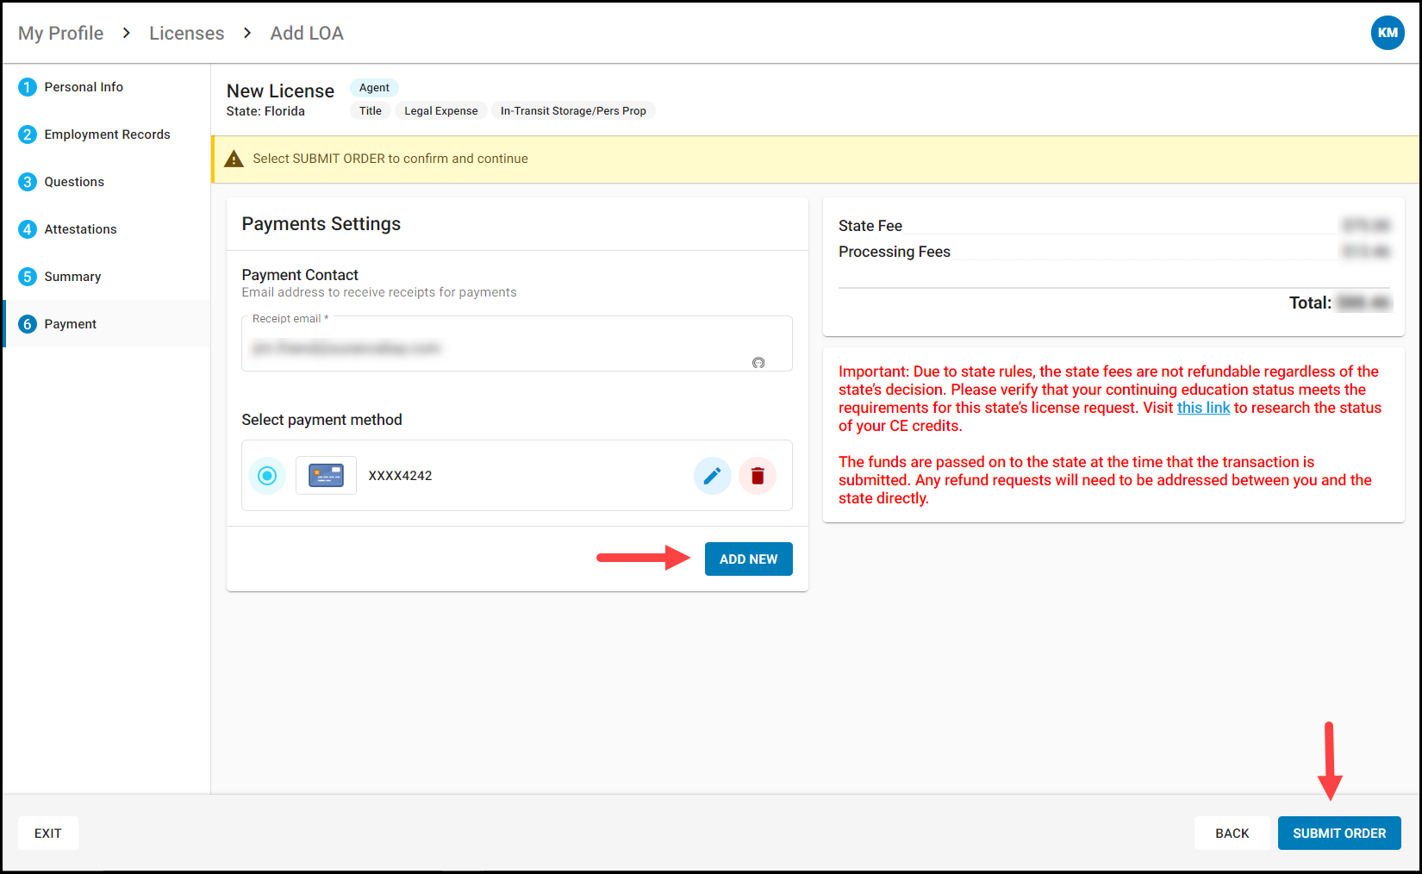Click breadcrumb chevron after My Profile
This screenshot has width=1422, height=874.
pyautogui.click(x=127, y=33)
